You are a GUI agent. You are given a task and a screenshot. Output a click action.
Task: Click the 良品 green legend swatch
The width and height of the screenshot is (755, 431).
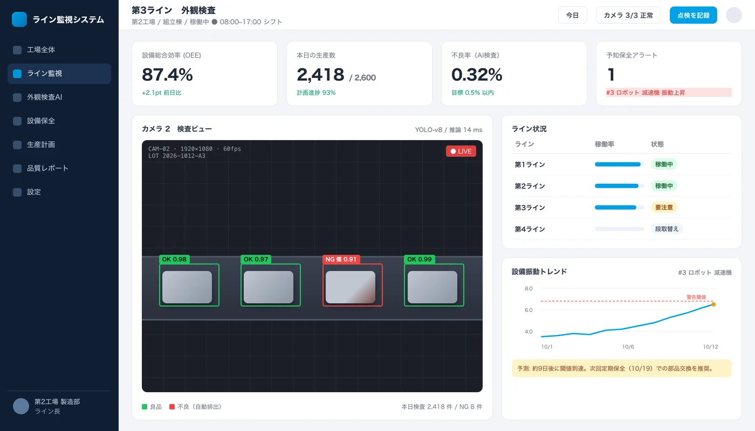point(145,407)
